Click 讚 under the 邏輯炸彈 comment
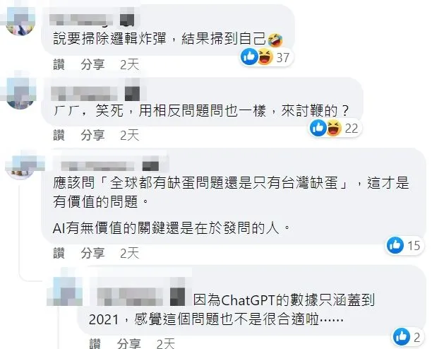 point(59,64)
